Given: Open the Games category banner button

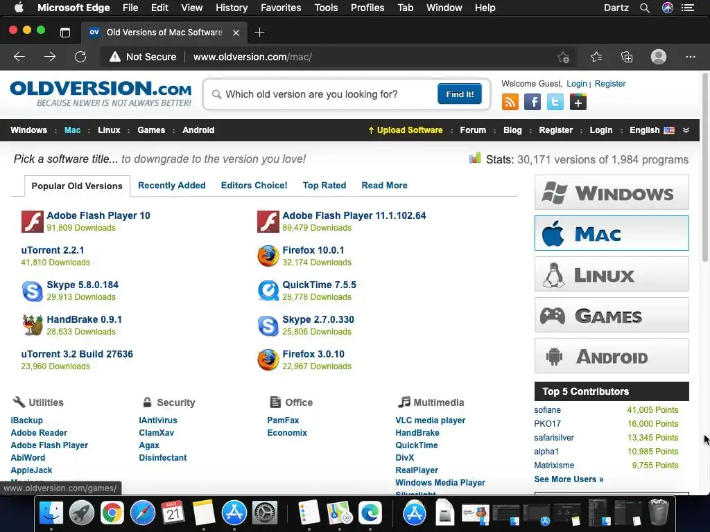Looking at the screenshot, I should point(612,315).
